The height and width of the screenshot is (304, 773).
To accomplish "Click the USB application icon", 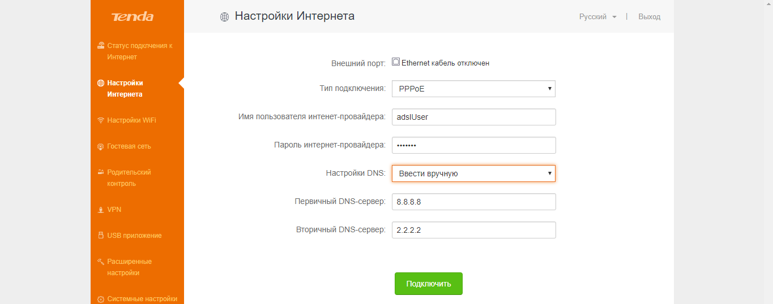I will click(x=101, y=236).
